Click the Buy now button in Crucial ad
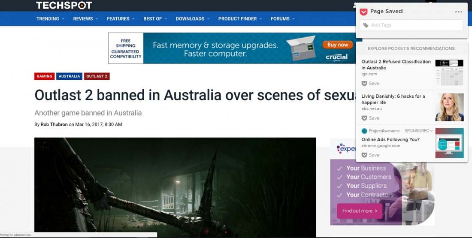 pyautogui.click(x=338, y=45)
